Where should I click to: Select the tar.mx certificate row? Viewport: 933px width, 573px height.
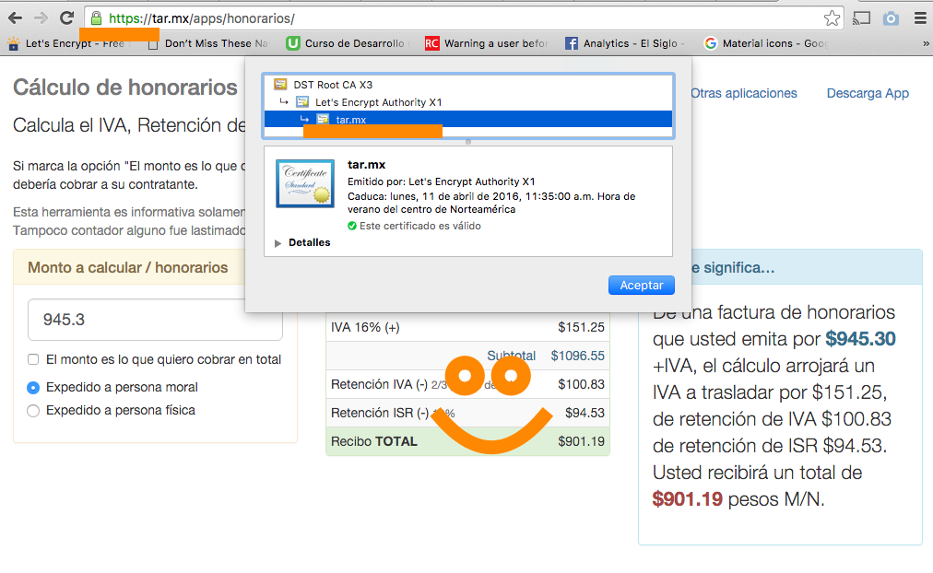point(467,120)
